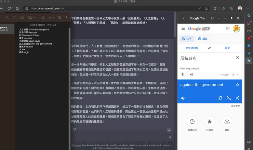This screenshot has width=253, height=150.
Task: Insert a table in Notes toolbar
Action: tap(22, 17)
